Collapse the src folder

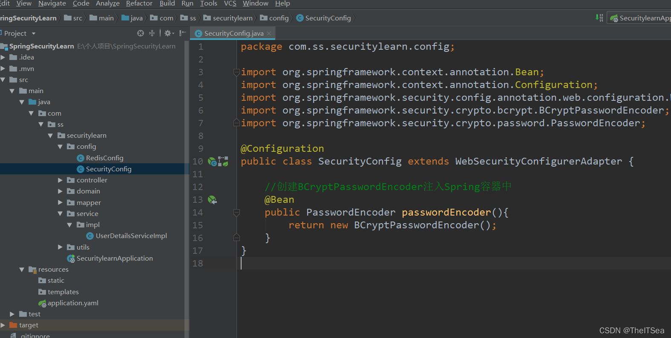pos(3,80)
